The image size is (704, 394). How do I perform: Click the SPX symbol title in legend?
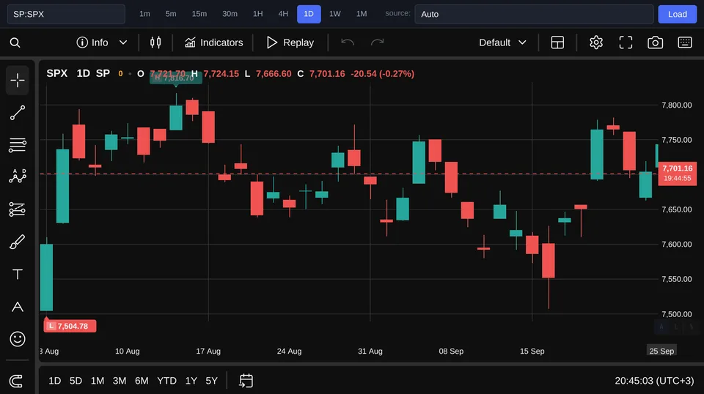pyautogui.click(x=57, y=73)
